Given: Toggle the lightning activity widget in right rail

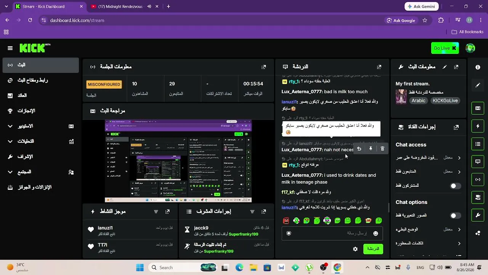Looking at the screenshot, I should [x=478, y=126].
